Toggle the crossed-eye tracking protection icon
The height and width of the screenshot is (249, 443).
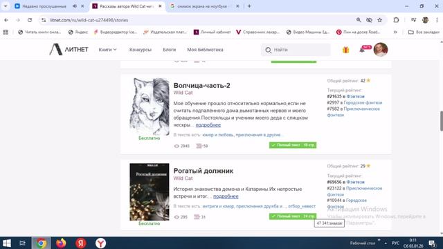click(x=369, y=20)
